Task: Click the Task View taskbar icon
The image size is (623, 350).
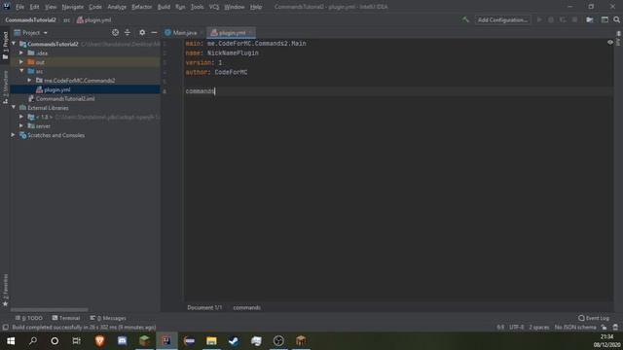Action: click(x=76, y=341)
